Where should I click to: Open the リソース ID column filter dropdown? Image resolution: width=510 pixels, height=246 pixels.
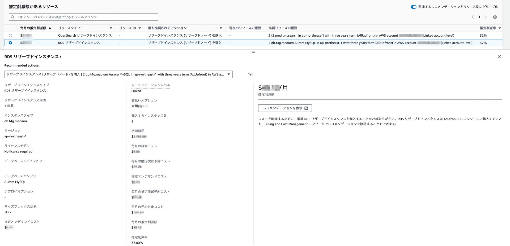tap(140, 28)
